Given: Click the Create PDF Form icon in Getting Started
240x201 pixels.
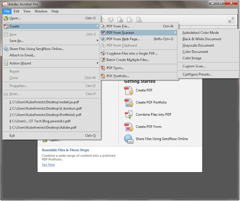Looking at the screenshot, I should tap(129, 127).
